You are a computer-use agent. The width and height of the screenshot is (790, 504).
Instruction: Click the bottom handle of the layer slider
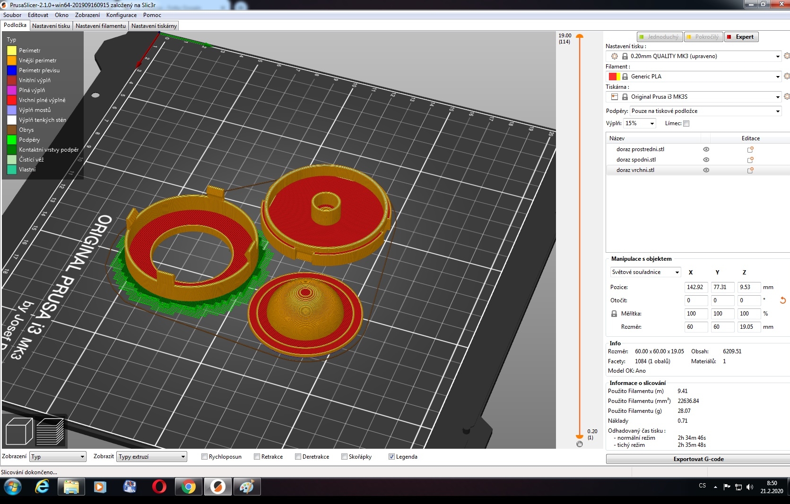[580, 436]
